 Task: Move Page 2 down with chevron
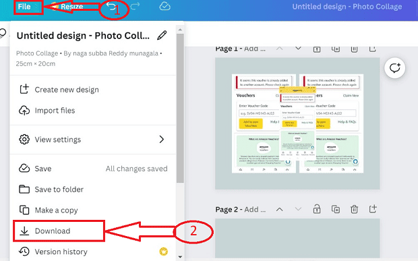298,209
